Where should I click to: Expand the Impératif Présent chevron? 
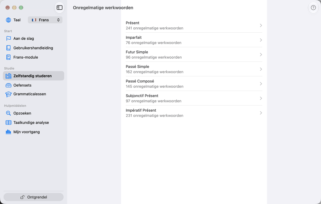[x=261, y=113]
